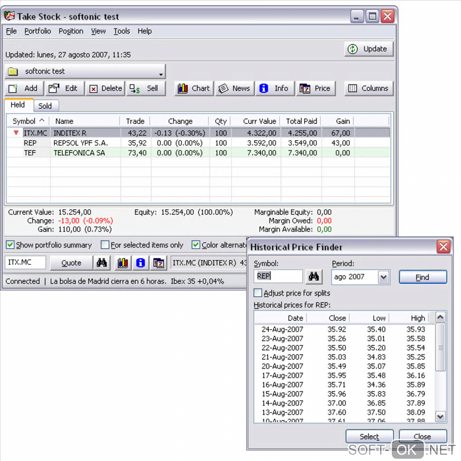Click the scroll down arrow in price list
Image resolution: width=461 pixels, height=461 pixels.
(x=440, y=416)
